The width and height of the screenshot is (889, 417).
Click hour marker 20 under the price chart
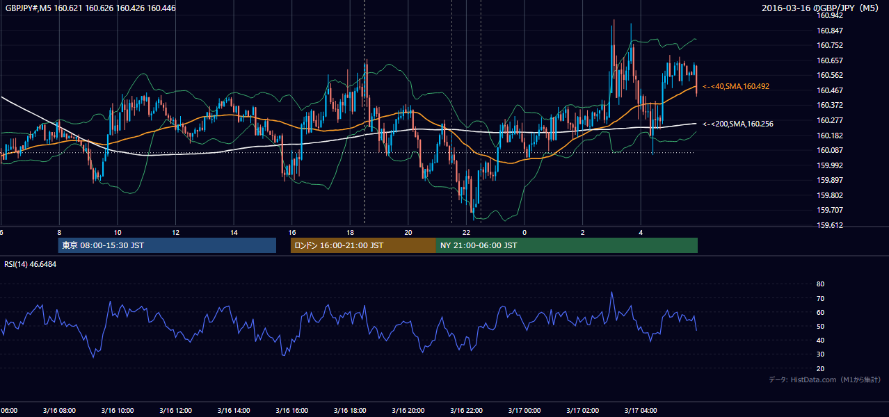click(x=408, y=233)
